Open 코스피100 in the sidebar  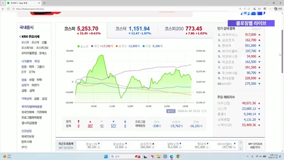click(27, 48)
